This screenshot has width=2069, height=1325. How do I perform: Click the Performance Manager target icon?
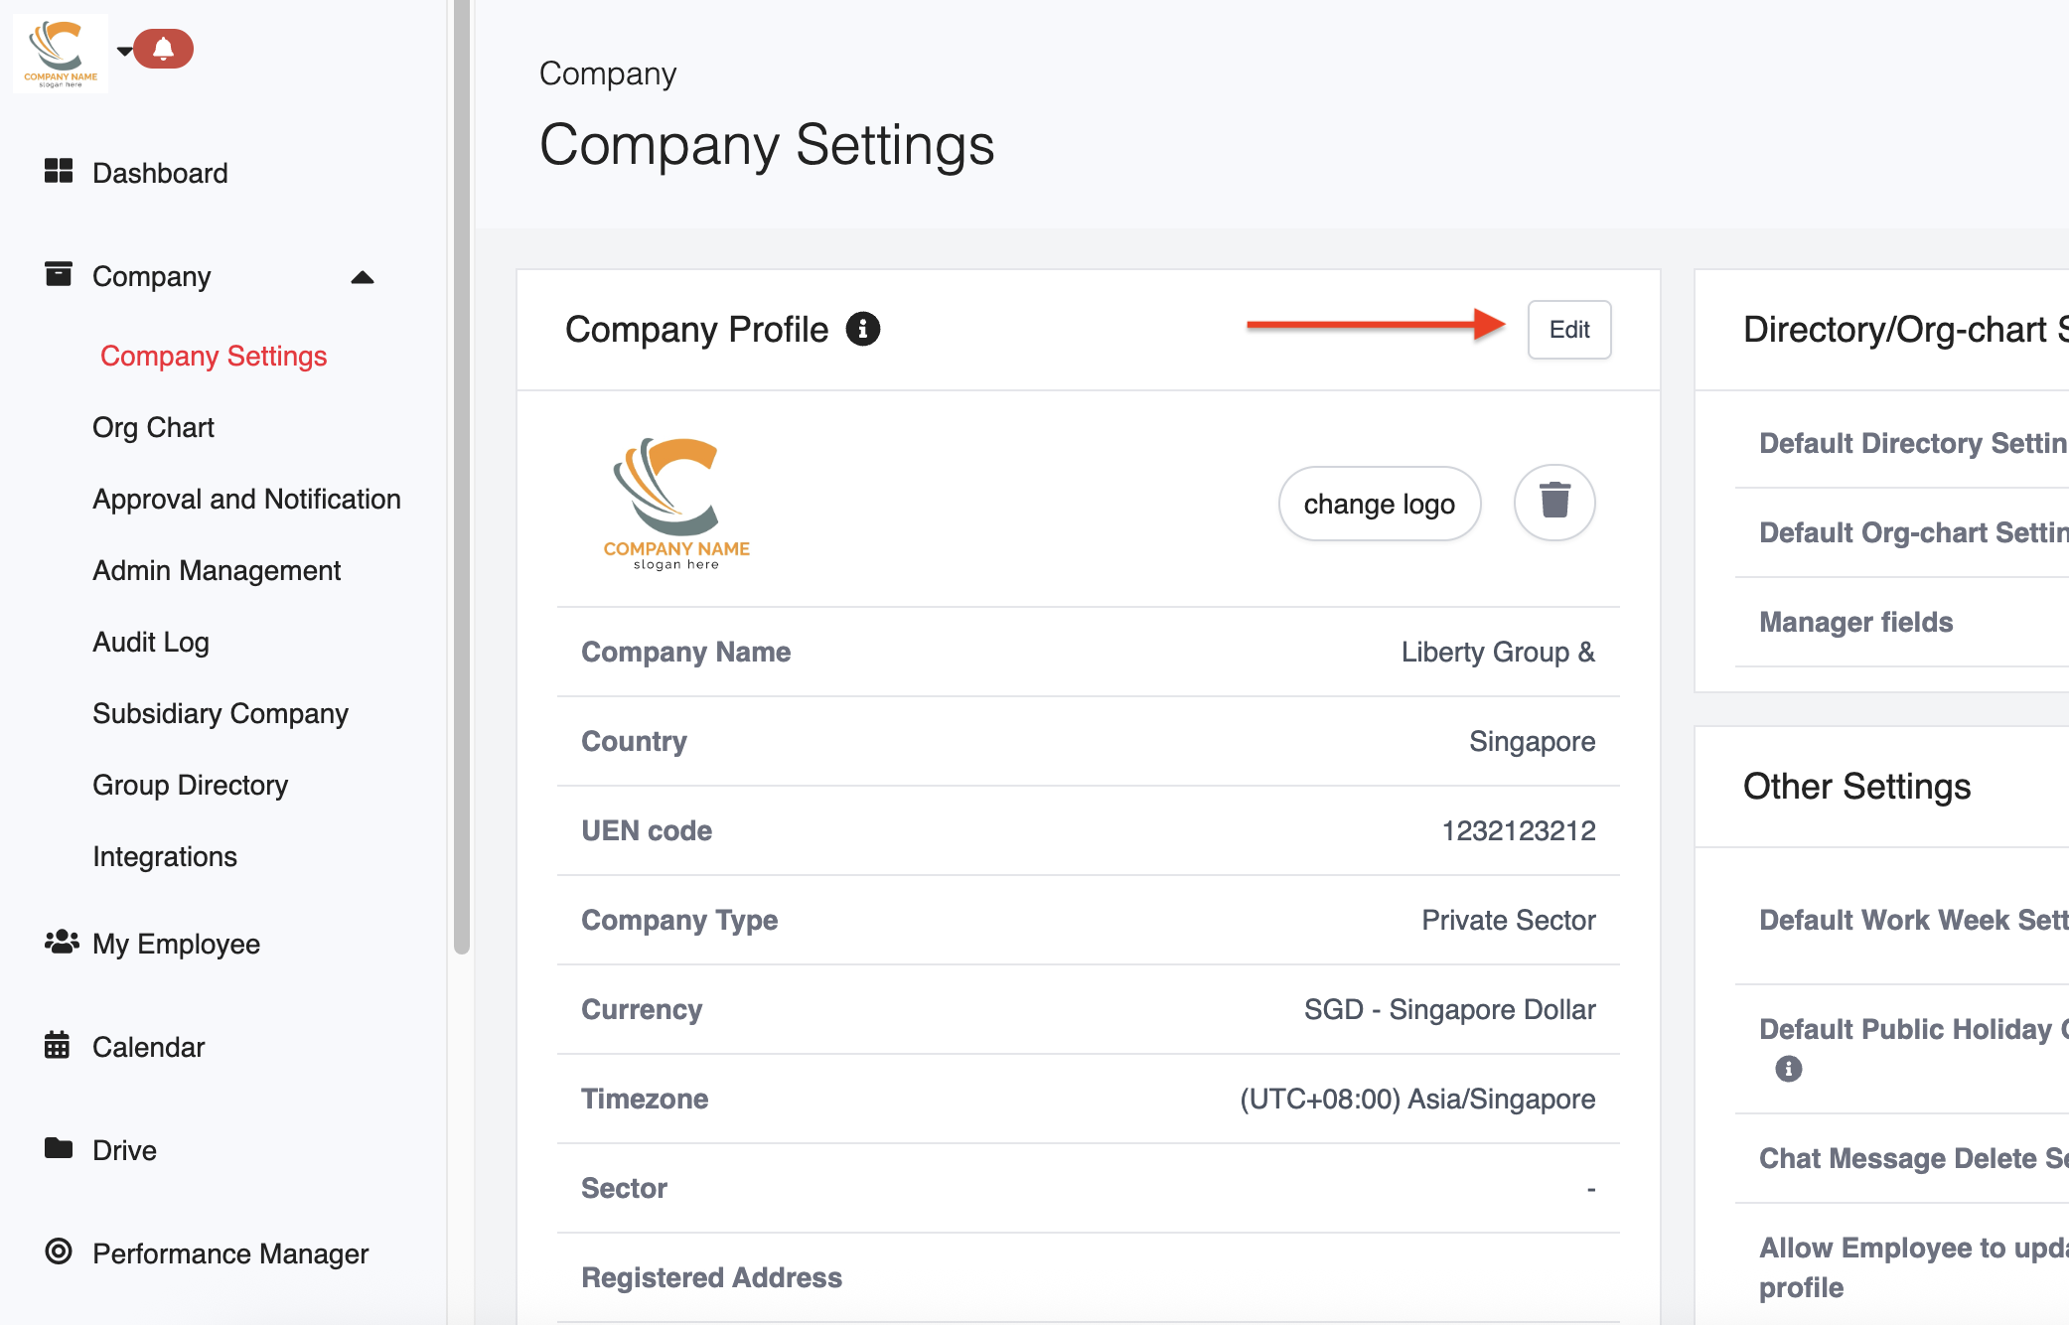coord(59,1251)
